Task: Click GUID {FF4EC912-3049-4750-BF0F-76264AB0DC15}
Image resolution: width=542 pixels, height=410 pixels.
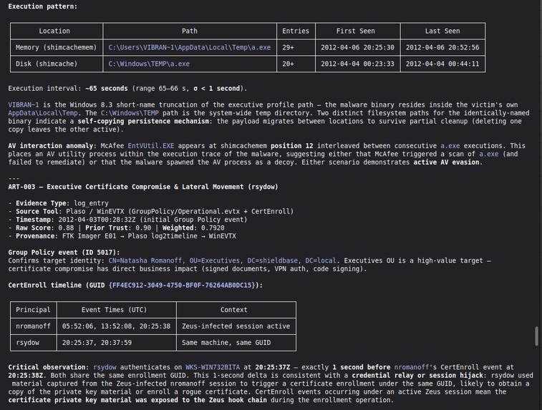Action: [x=182, y=285]
